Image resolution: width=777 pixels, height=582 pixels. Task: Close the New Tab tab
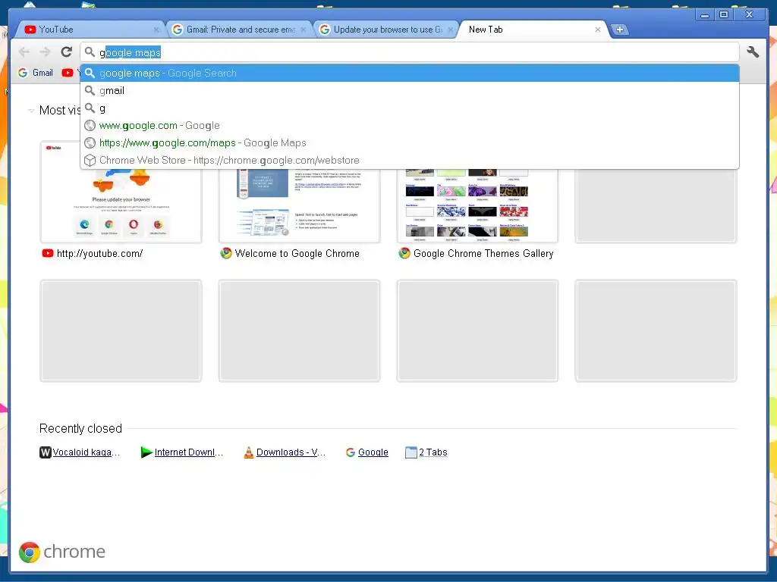click(x=598, y=30)
